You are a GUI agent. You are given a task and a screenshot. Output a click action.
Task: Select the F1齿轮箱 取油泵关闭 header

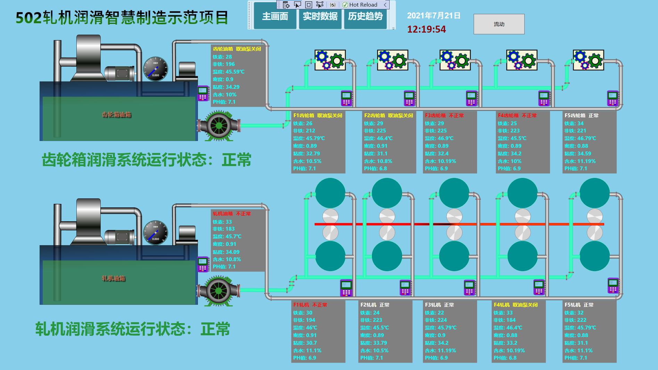click(x=318, y=115)
